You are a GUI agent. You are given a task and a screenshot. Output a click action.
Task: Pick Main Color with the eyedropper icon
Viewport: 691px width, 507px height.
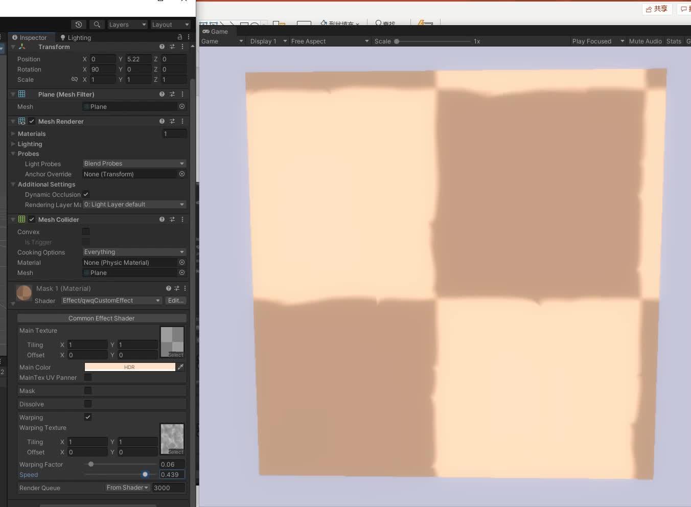point(181,367)
